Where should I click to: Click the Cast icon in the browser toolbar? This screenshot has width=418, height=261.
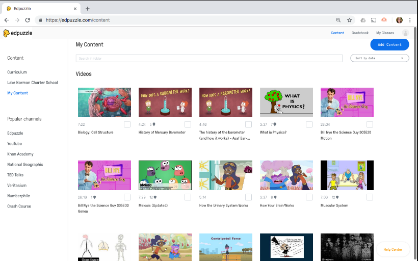pyautogui.click(x=374, y=20)
